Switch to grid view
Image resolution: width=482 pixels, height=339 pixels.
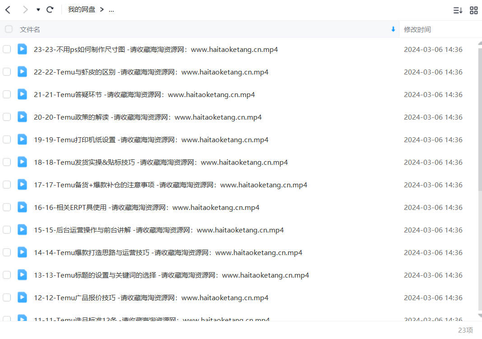(x=474, y=10)
